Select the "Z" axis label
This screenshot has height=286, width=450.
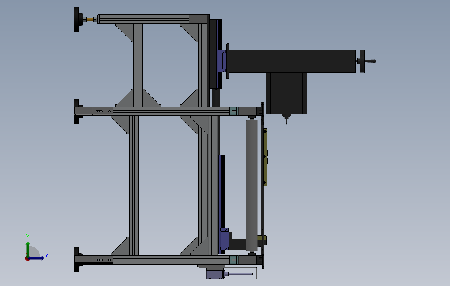click(x=47, y=256)
